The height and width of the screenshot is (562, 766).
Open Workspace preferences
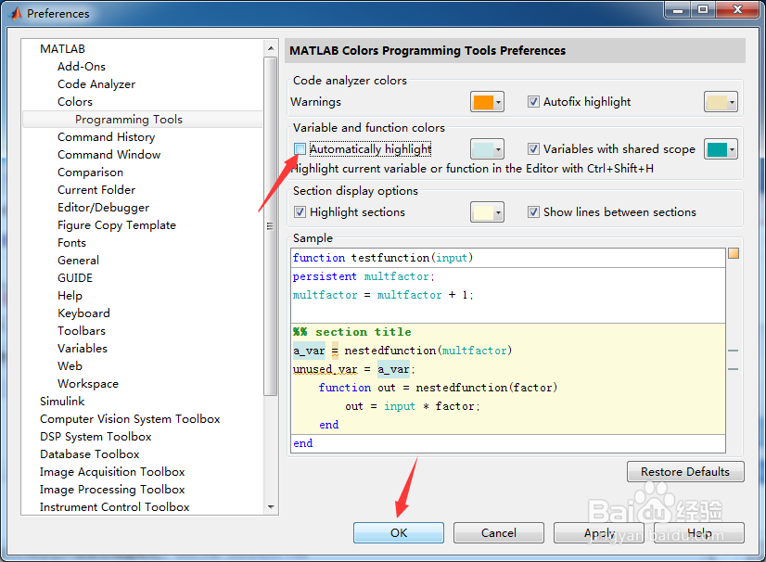pyautogui.click(x=88, y=384)
